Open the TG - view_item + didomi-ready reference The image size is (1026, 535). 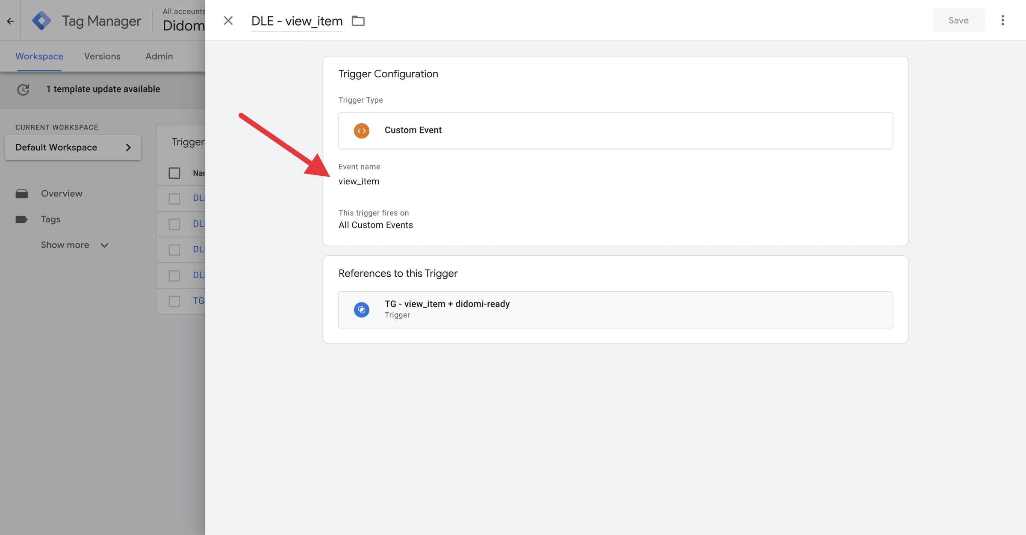[615, 310]
